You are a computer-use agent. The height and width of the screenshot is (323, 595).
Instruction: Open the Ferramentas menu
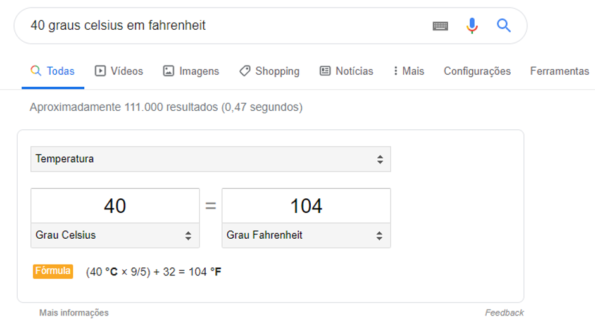click(560, 71)
